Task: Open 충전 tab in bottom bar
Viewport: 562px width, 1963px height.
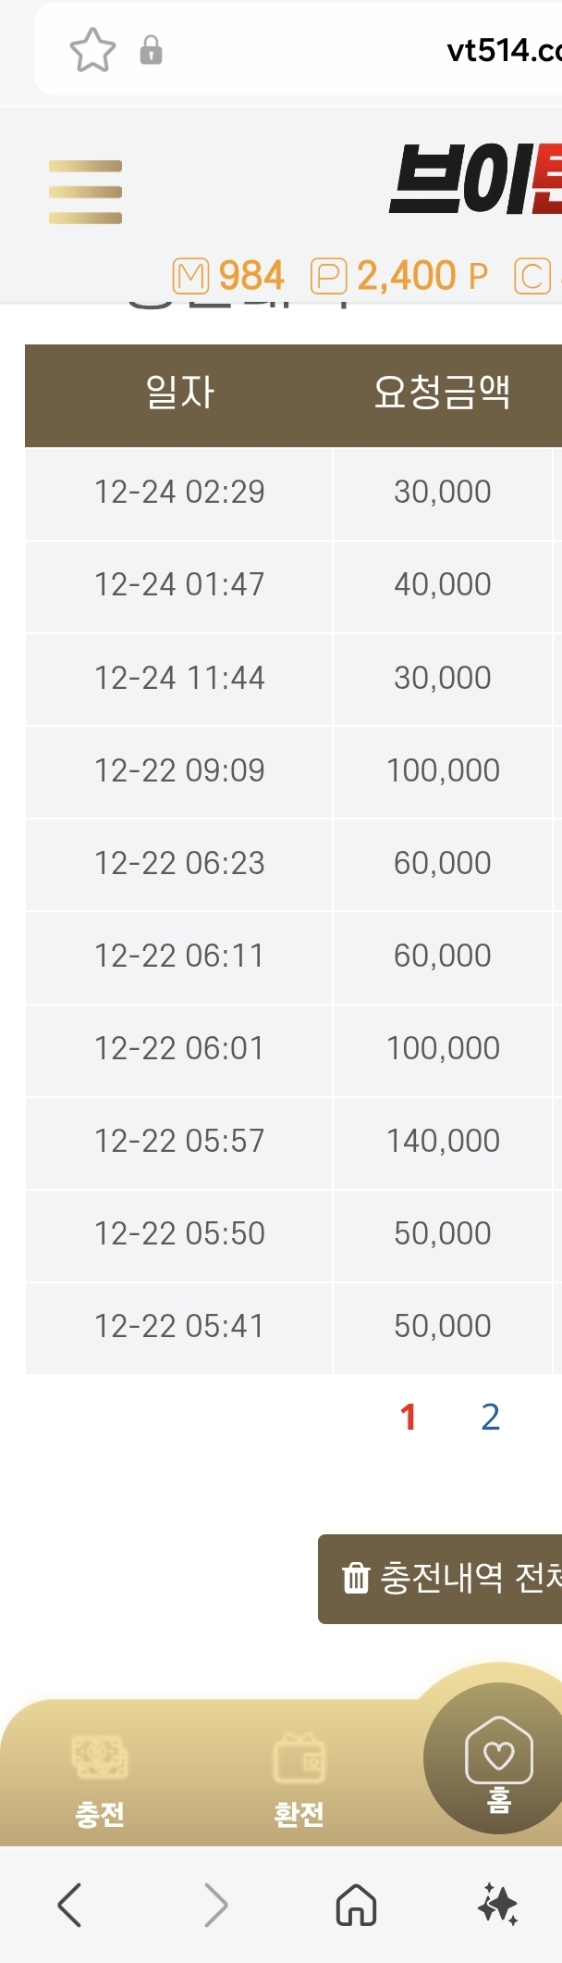Action: tap(100, 1780)
